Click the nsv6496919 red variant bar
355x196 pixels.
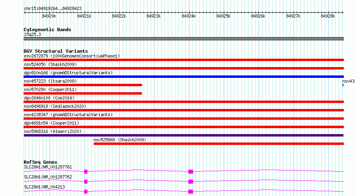(183, 110)
